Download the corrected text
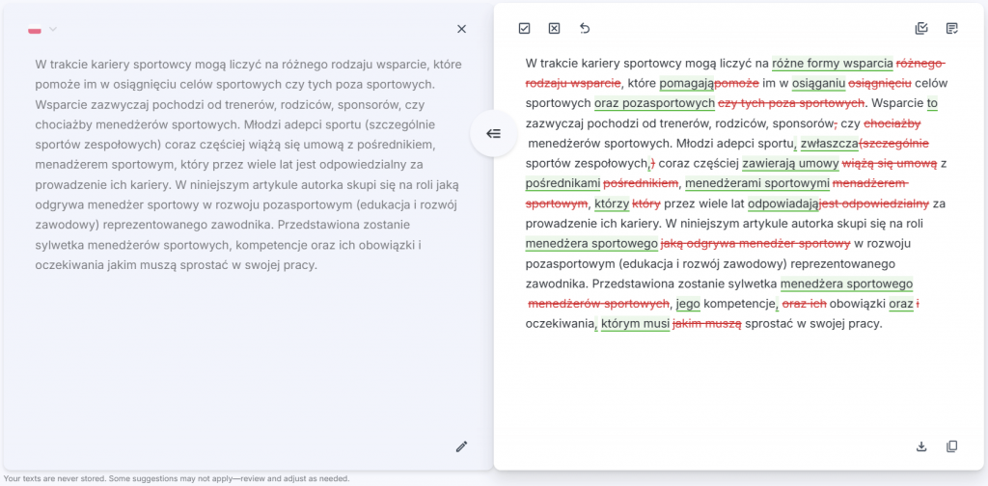Viewport: 988px width, 486px height. (921, 446)
